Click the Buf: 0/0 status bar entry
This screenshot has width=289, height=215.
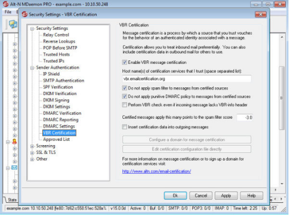tap(157, 208)
